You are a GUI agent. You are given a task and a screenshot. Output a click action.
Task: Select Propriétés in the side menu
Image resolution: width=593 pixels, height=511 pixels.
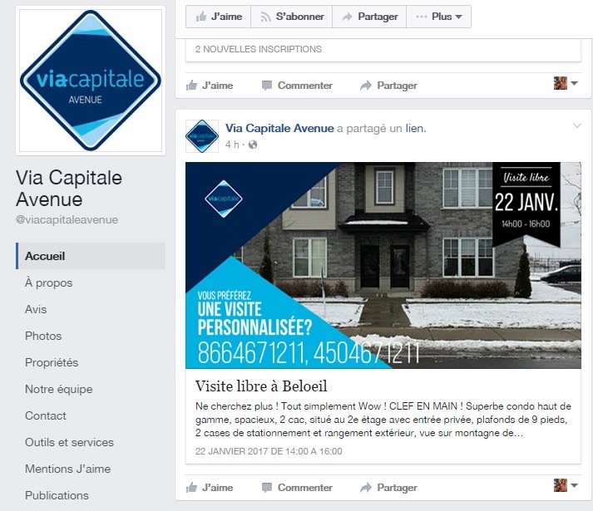tap(52, 362)
